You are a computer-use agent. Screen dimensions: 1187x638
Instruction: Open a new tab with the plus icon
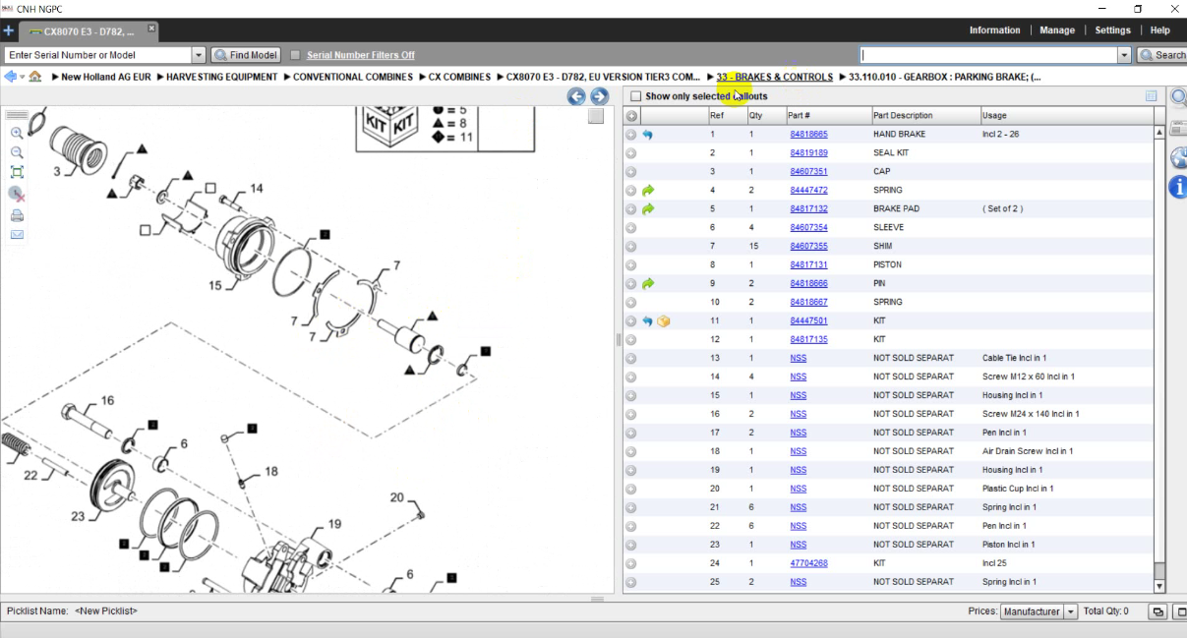coord(9,30)
